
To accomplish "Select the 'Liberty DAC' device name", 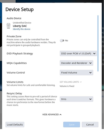I will pos(20,26).
